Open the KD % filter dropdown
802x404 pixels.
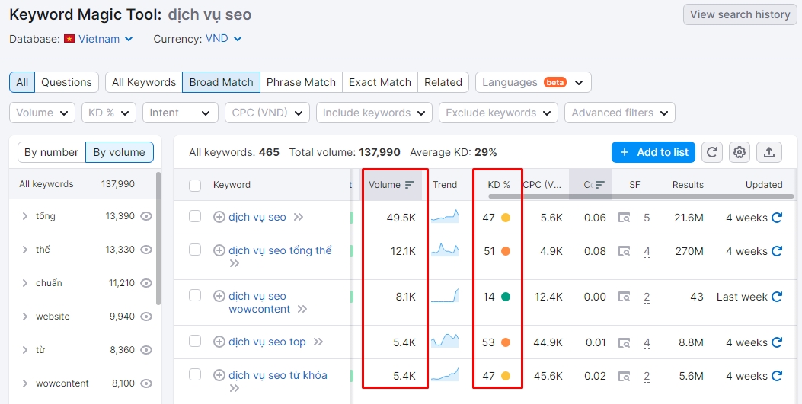coord(108,113)
